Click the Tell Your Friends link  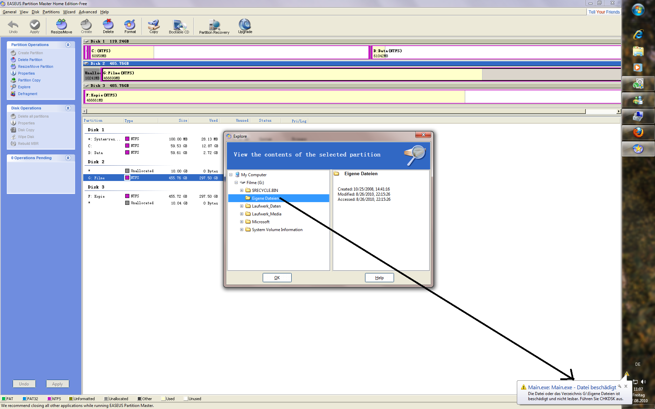603,12
